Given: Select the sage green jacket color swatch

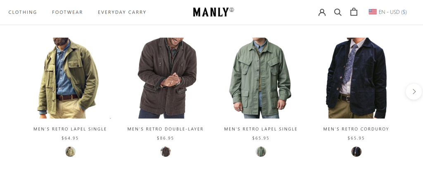Looking at the screenshot, I should pos(261,151).
